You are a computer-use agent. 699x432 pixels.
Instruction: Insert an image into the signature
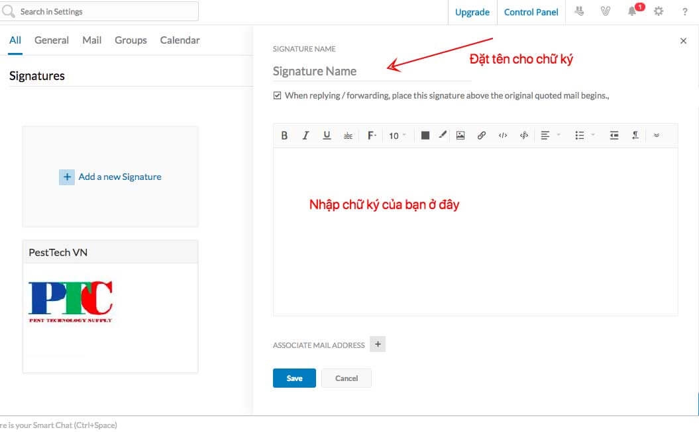click(460, 135)
